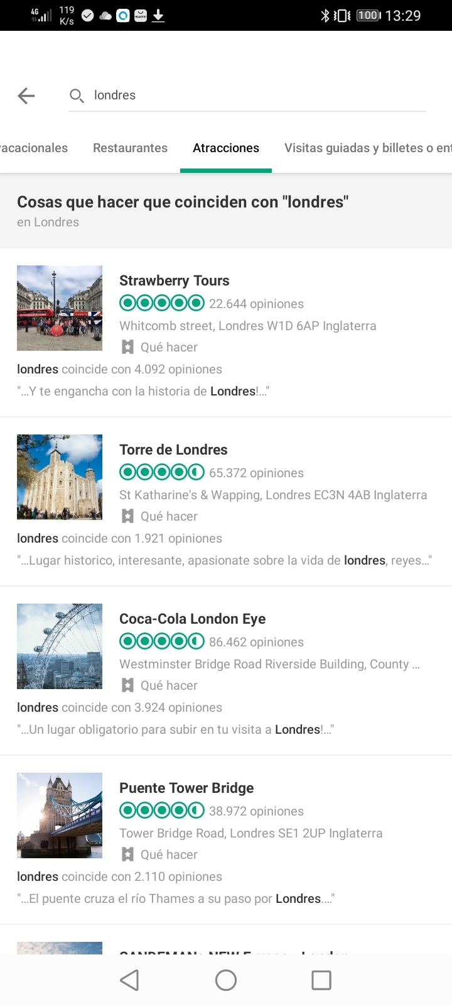Open Puente Tower Bridge listing title
Viewport: 452px width, 1006px height.
tap(186, 788)
